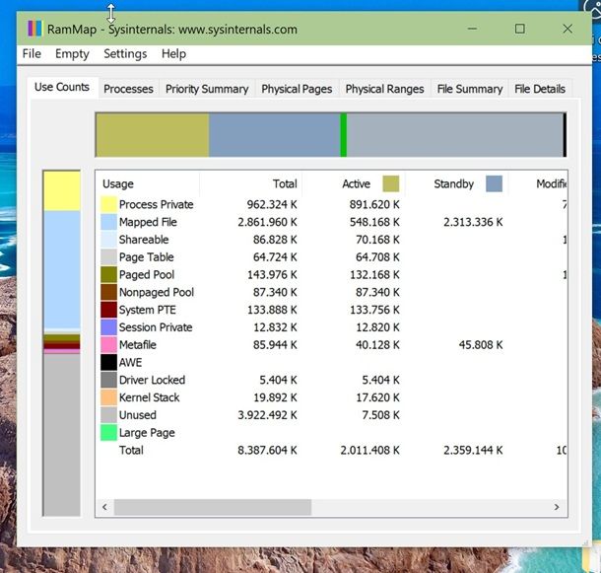Screen dimensions: 601x573
Task: Click the RamMap app icon in title bar
Action: coord(34,29)
